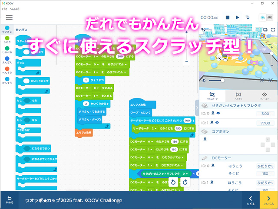Screen dimensions: 278x209
Task: Click the コアボタン down button
Action: pyautogui.click(x=268, y=150)
